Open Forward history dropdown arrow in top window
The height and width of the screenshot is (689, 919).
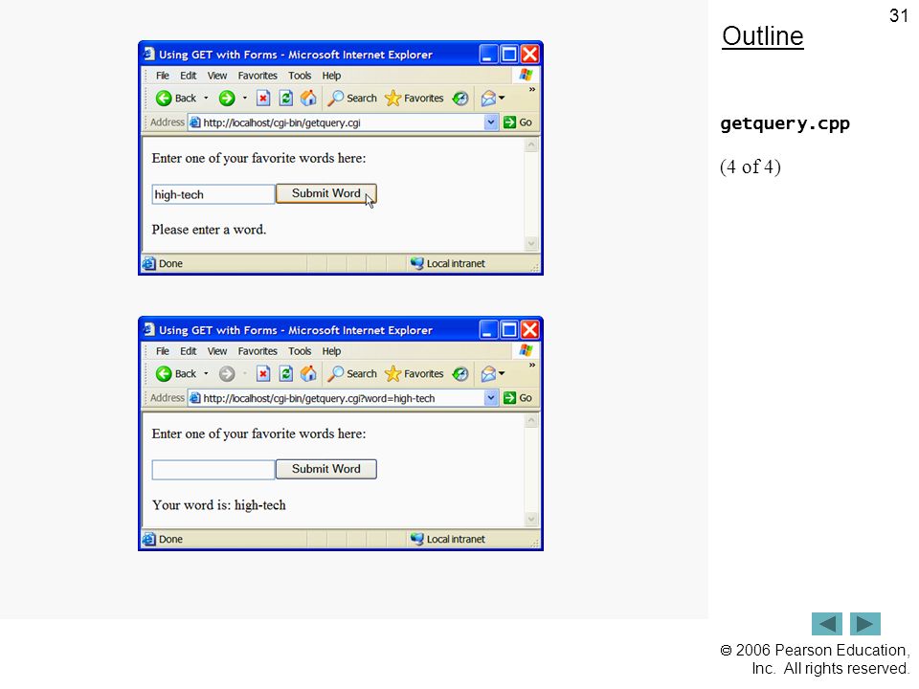(244, 99)
